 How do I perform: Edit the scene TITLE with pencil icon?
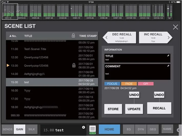pyautogui.click(x=168, y=56)
